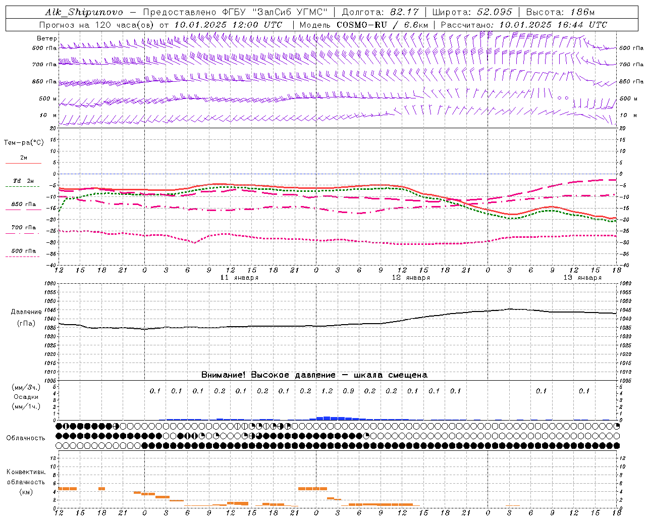Screen dimensions: 646x517
Task: Click the Ветер panel label
Action: coord(47,38)
